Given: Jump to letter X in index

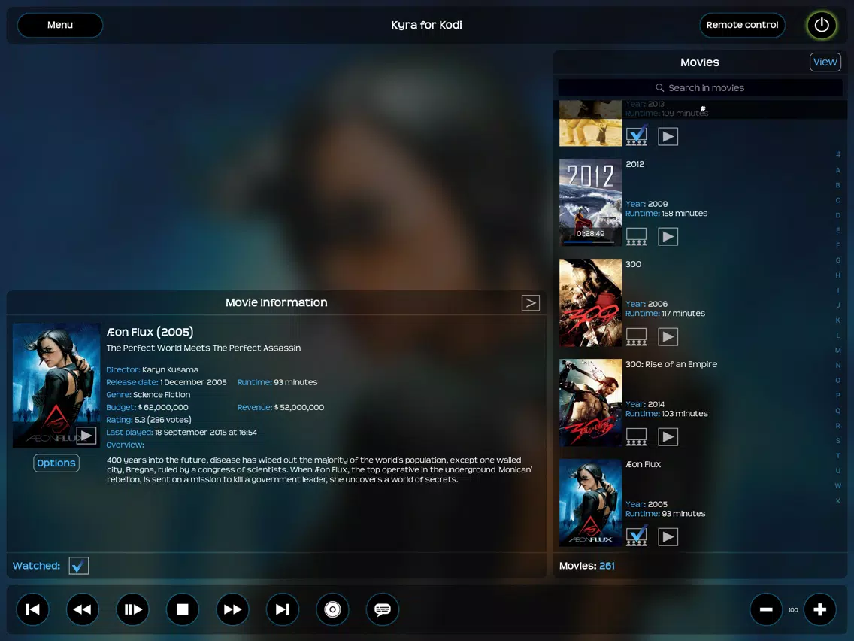Looking at the screenshot, I should click(837, 500).
